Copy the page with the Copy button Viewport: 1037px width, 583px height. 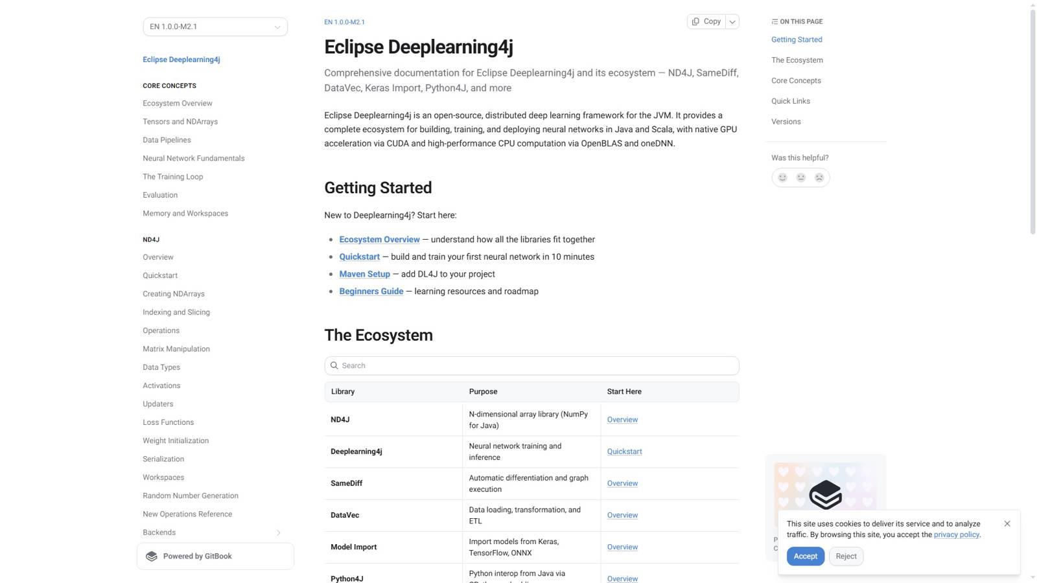click(x=706, y=21)
